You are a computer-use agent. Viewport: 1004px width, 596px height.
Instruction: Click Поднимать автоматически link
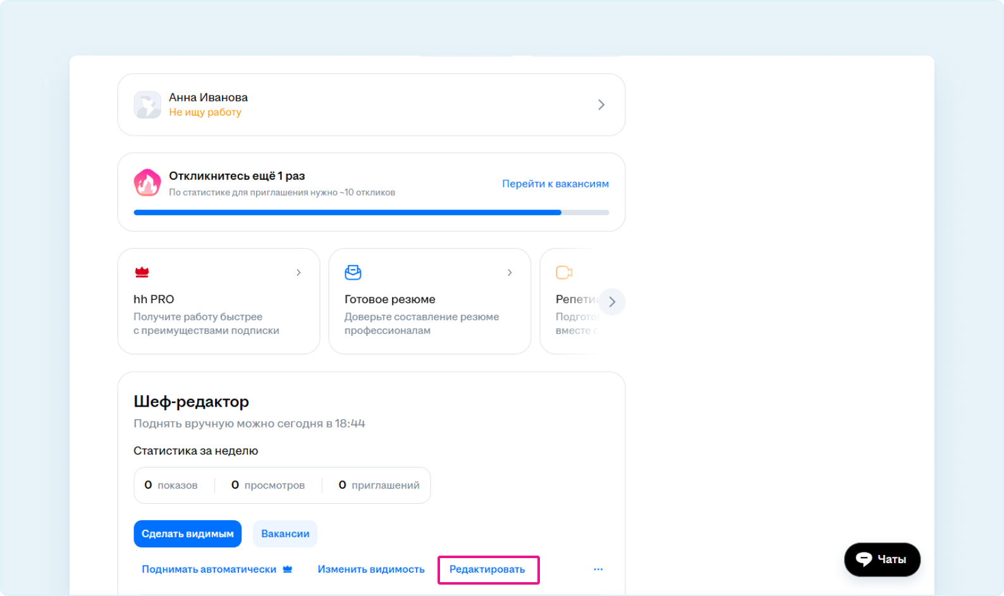coord(209,569)
